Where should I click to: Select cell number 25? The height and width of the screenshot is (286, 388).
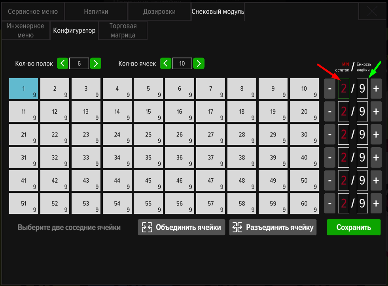pos(148,135)
